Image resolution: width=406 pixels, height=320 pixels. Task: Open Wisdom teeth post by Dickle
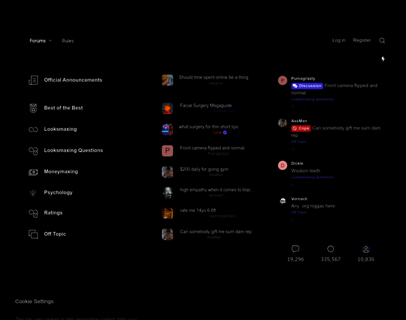[x=306, y=171]
